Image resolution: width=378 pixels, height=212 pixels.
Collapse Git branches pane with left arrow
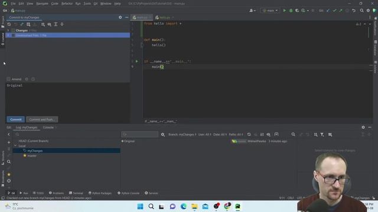click(9, 134)
